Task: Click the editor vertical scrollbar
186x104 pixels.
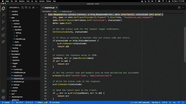Action: click(185, 44)
